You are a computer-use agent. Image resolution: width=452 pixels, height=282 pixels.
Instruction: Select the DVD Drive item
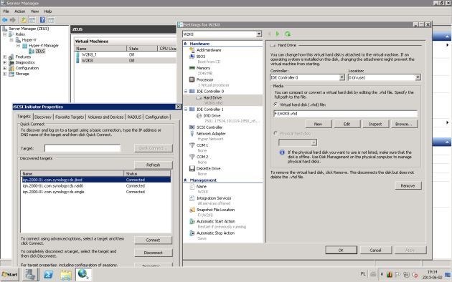(x=212, y=115)
